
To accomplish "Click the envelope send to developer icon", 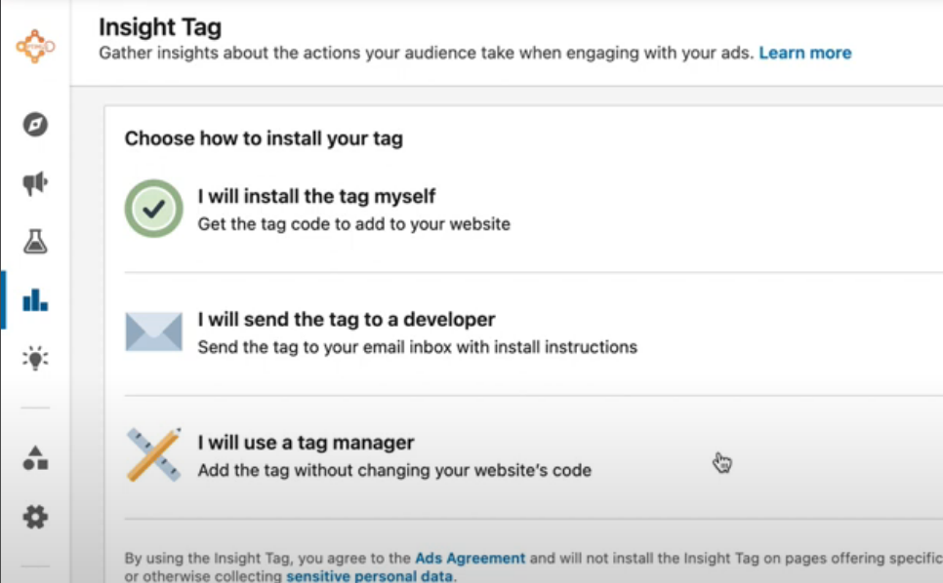I will point(154,331).
